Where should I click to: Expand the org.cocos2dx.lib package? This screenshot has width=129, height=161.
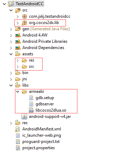tap(18, 23)
